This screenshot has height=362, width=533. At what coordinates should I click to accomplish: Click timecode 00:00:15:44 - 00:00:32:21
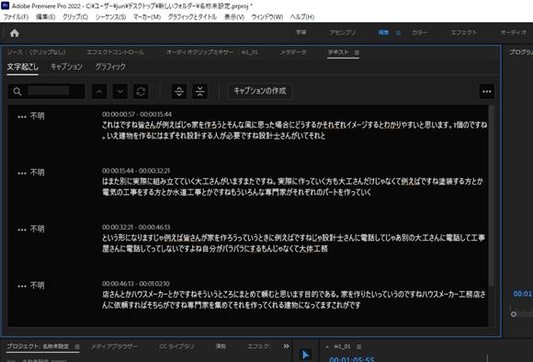pos(136,171)
